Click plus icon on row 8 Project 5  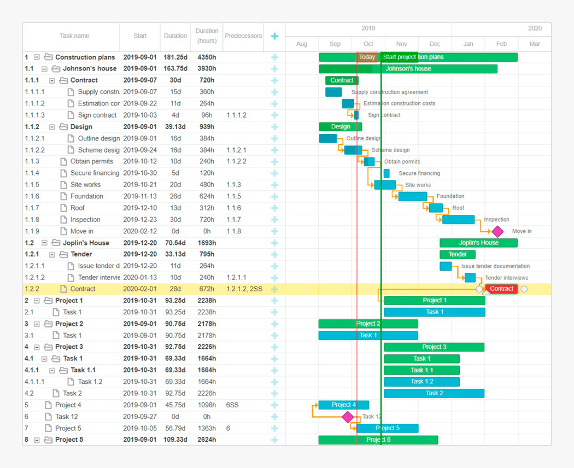coord(274,440)
